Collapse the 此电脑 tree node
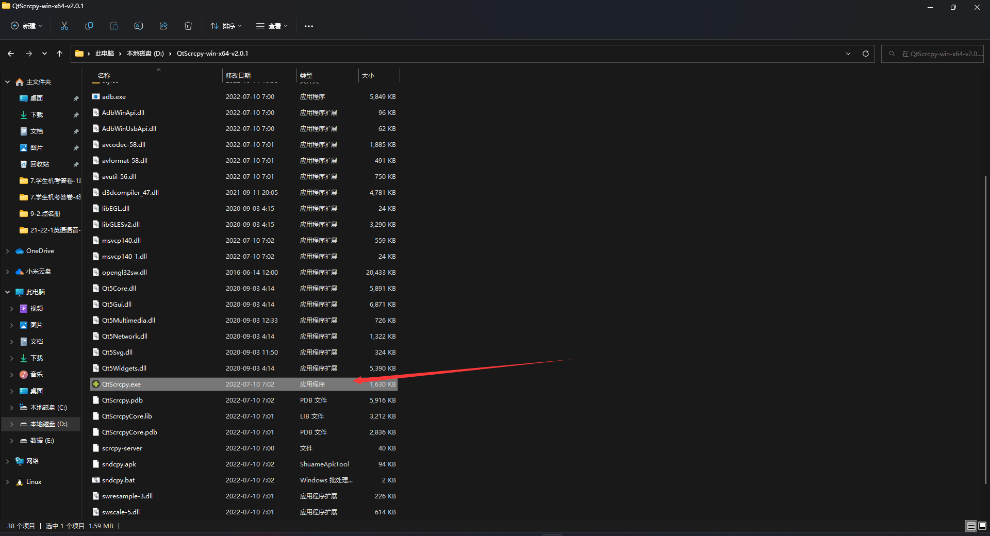 click(x=7, y=292)
